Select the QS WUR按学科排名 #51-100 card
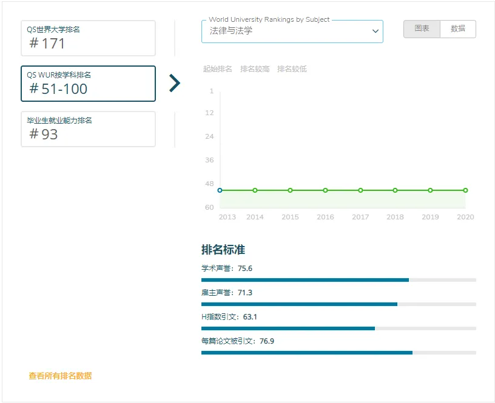Image resolution: width=495 pixels, height=403 pixels. coord(88,84)
